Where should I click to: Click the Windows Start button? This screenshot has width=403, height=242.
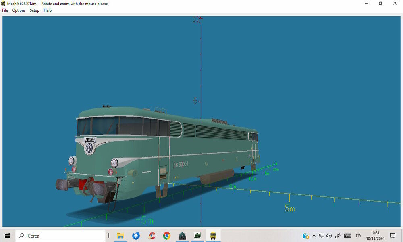pyautogui.click(x=7, y=236)
